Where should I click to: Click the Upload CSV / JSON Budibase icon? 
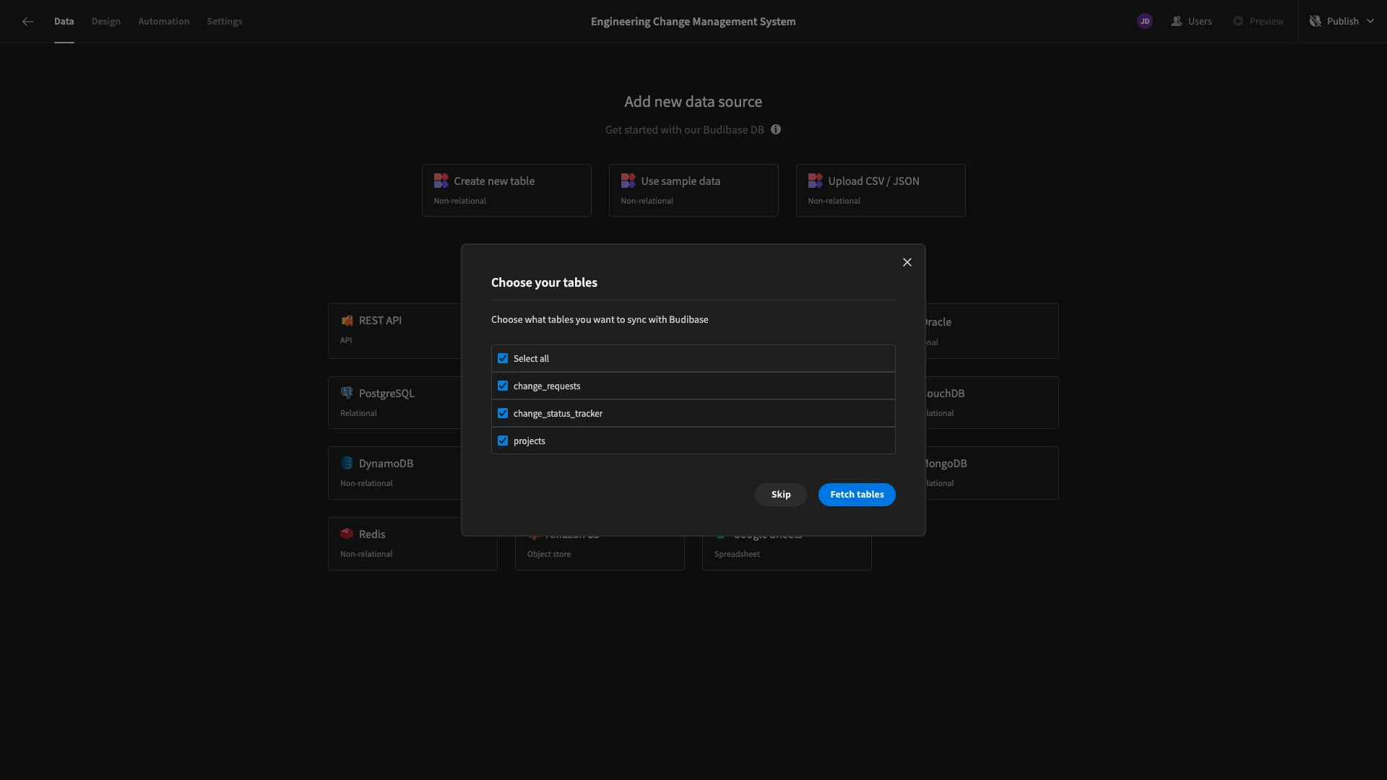point(815,181)
